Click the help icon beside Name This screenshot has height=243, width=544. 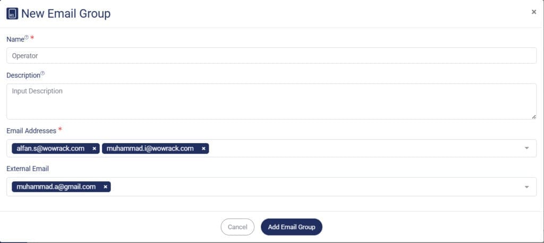pyautogui.click(x=27, y=38)
